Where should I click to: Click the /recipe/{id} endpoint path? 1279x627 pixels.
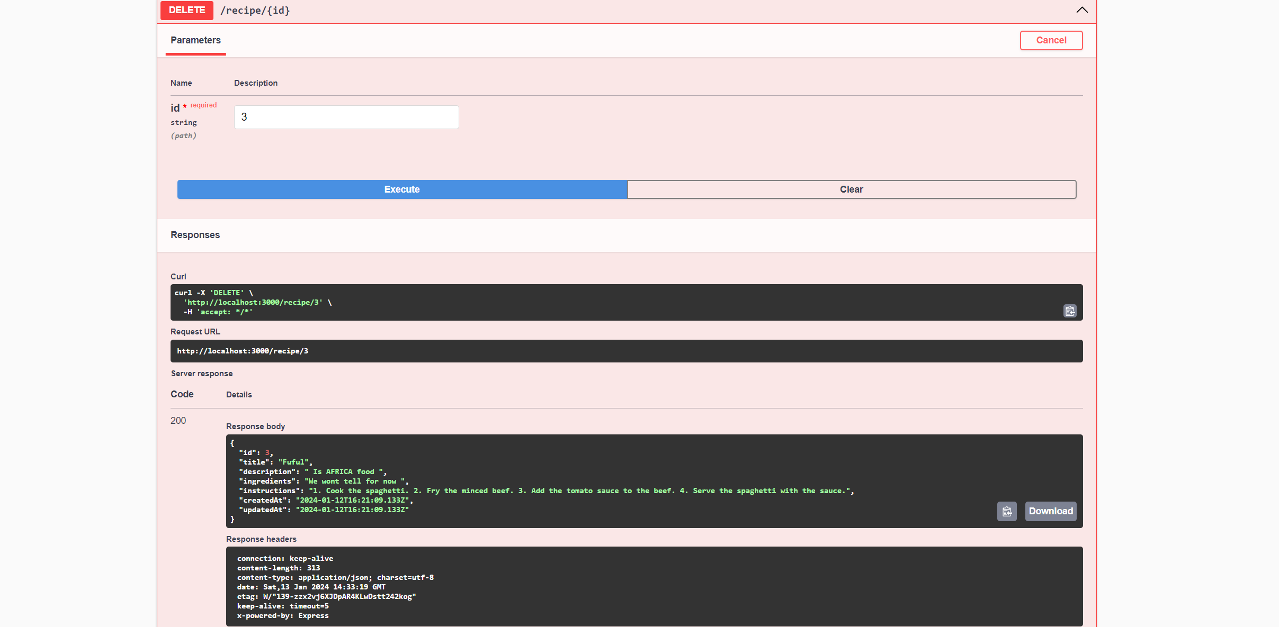(x=255, y=11)
